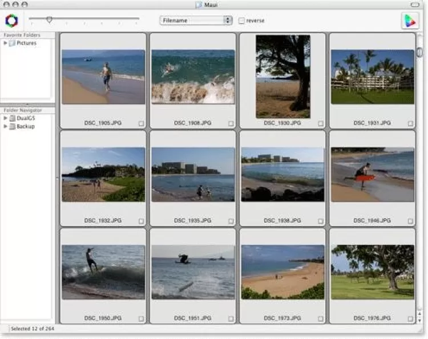Tick the checkbox on DSC_1905.JPG
The image size is (428, 339).
pyautogui.click(x=141, y=123)
